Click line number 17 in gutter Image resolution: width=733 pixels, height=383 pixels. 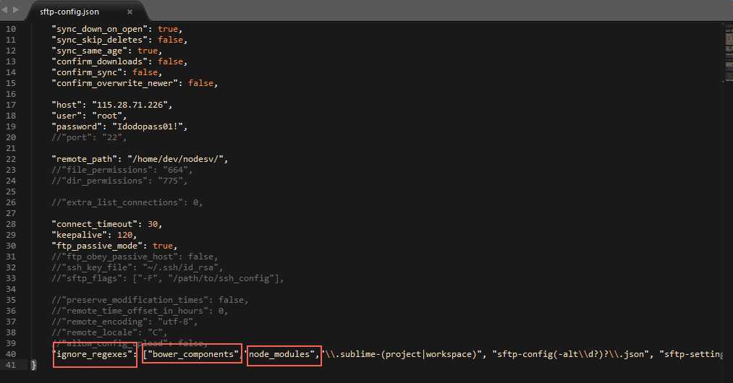[x=11, y=105]
